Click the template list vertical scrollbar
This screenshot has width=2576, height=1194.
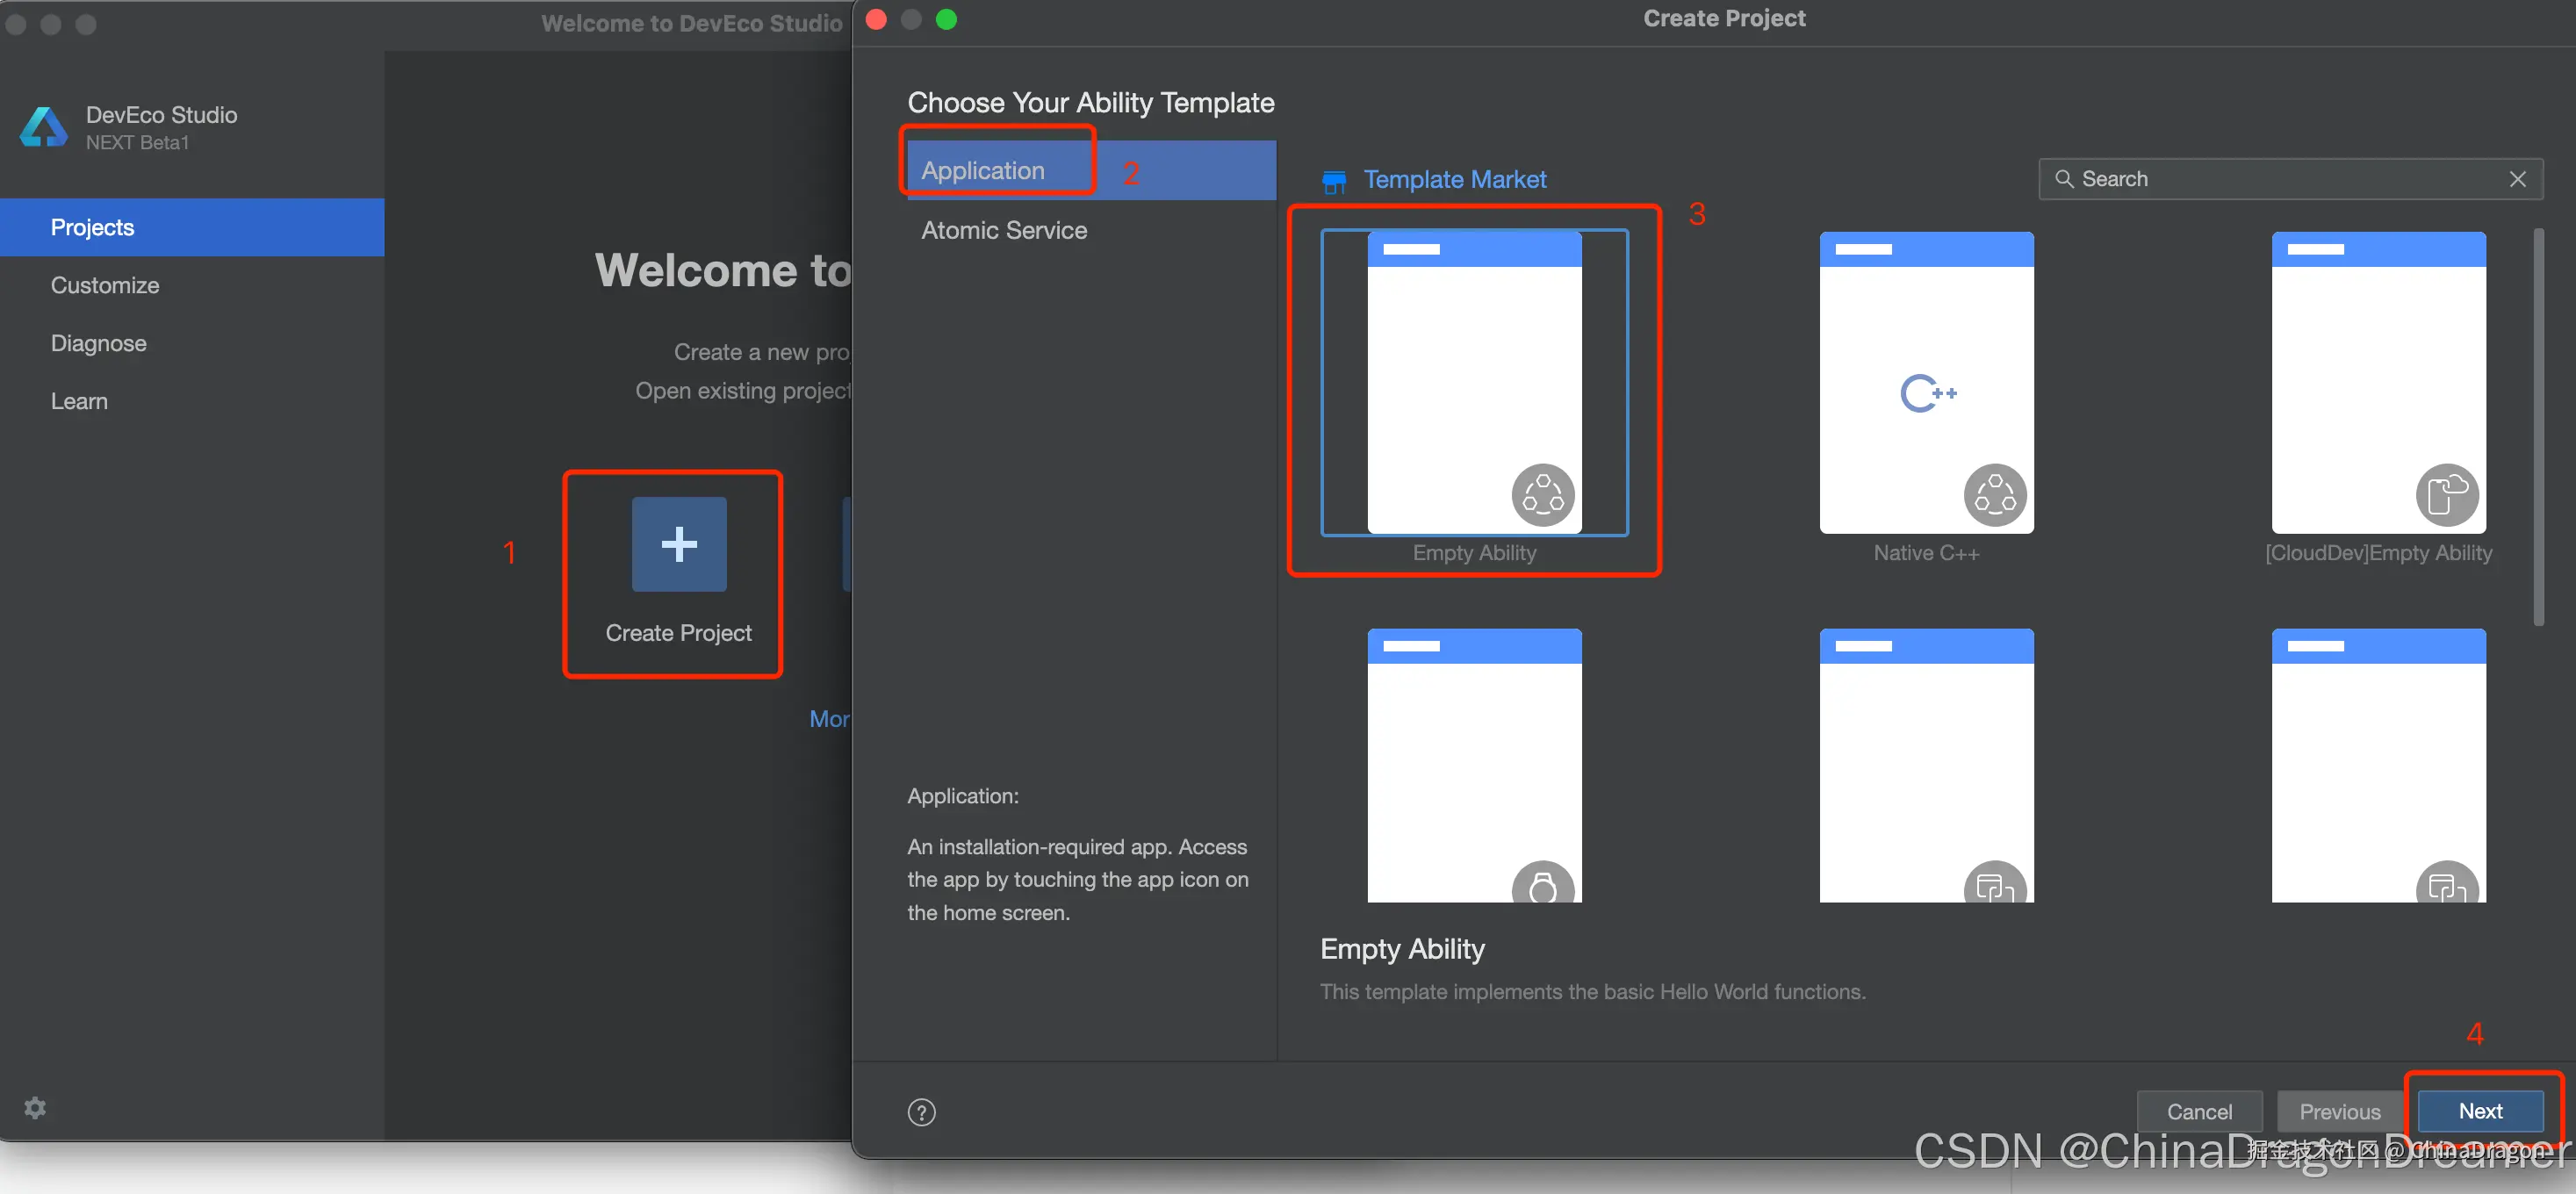click(x=2538, y=427)
